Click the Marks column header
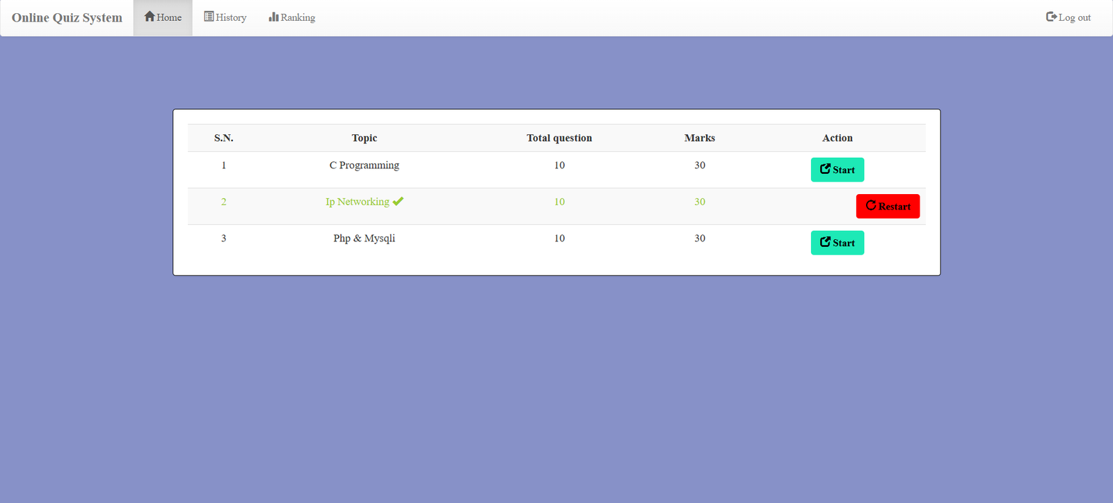Image resolution: width=1113 pixels, height=503 pixels. (x=699, y=138)
